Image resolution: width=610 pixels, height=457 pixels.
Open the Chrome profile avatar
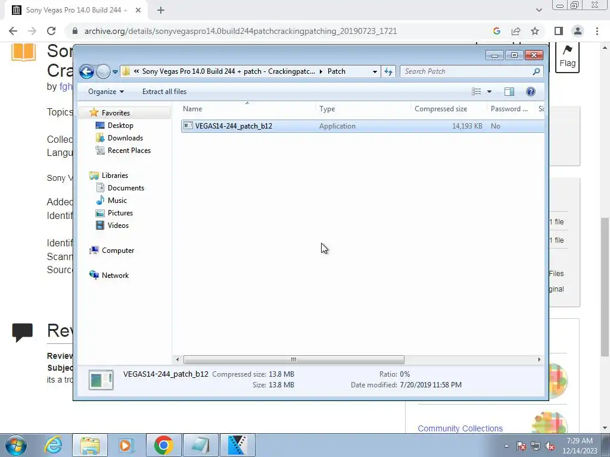click(578, 31)
